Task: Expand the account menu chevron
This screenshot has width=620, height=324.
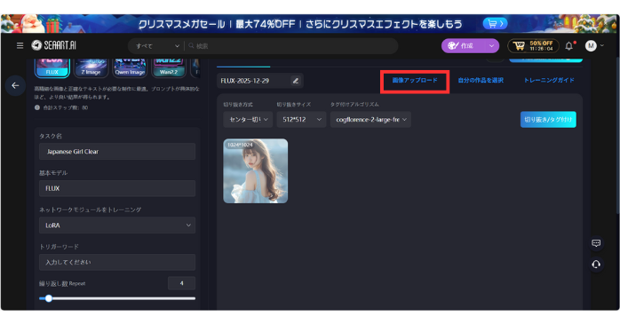Action: point(602,46)
